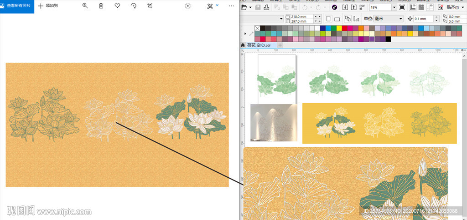Image resolution: width=467 pixels, height=220 pixels.
Task: Click the publish to PDF icon
Action: click(363, 8)
